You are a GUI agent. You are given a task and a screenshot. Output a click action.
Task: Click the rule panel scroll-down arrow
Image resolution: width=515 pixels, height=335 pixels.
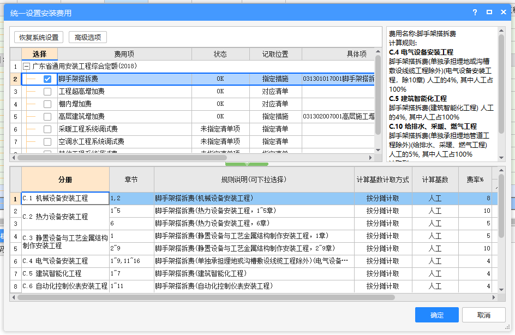click(x=501, y=158)
